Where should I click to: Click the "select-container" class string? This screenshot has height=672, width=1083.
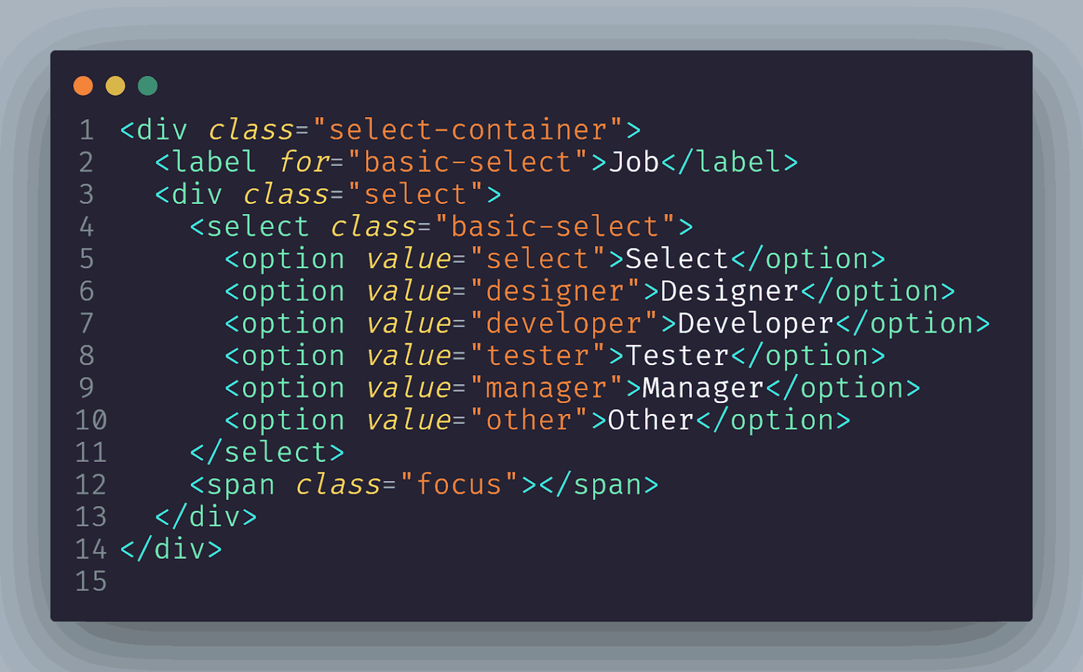(x=468, y=130)
